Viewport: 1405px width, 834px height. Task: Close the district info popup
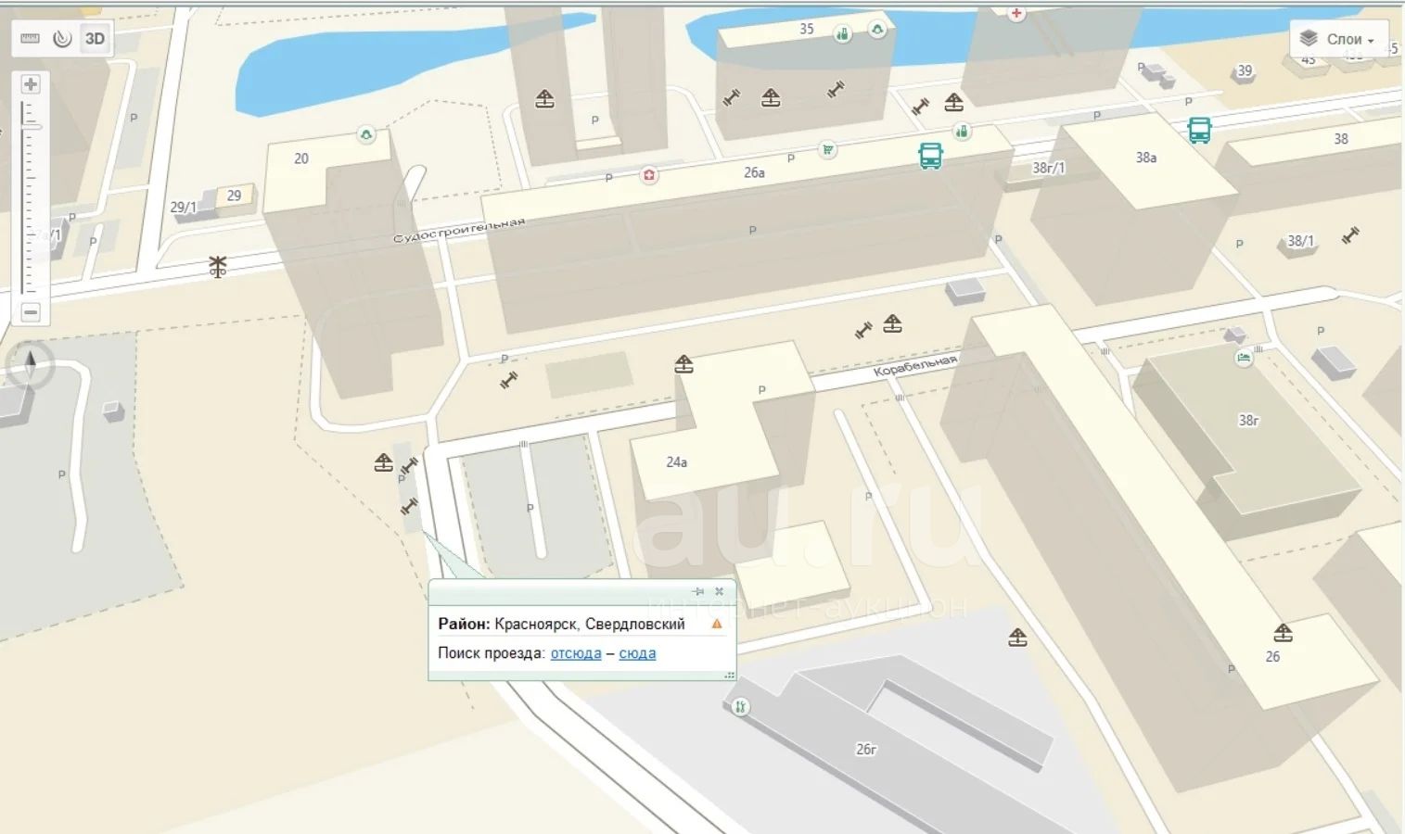tap(719, 591)
